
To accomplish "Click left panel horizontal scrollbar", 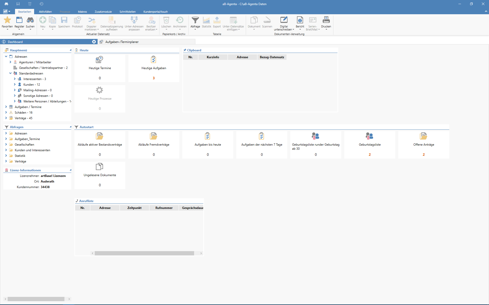I will pos(36,299).
